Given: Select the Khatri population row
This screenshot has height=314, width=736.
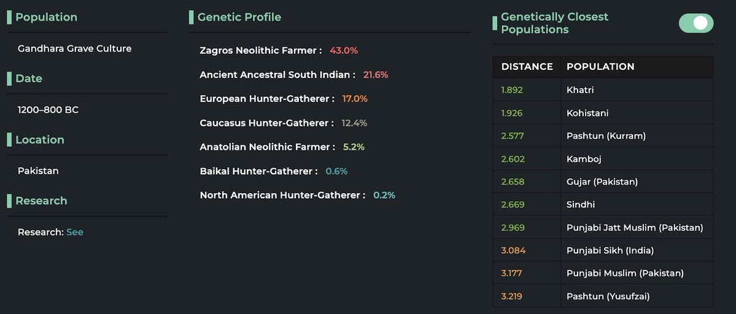Looking at the screenshot, I should click(x=603, y=90).
